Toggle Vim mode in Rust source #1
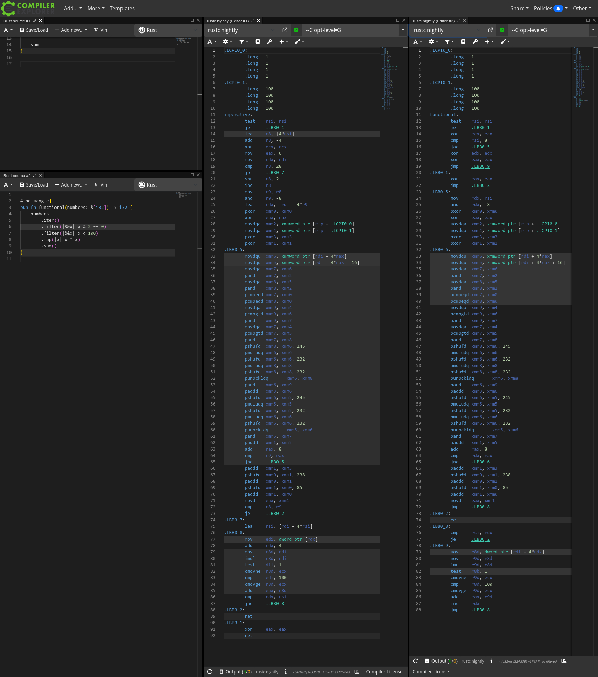This screenshot has width=598, height=677. tap(102, 30)
